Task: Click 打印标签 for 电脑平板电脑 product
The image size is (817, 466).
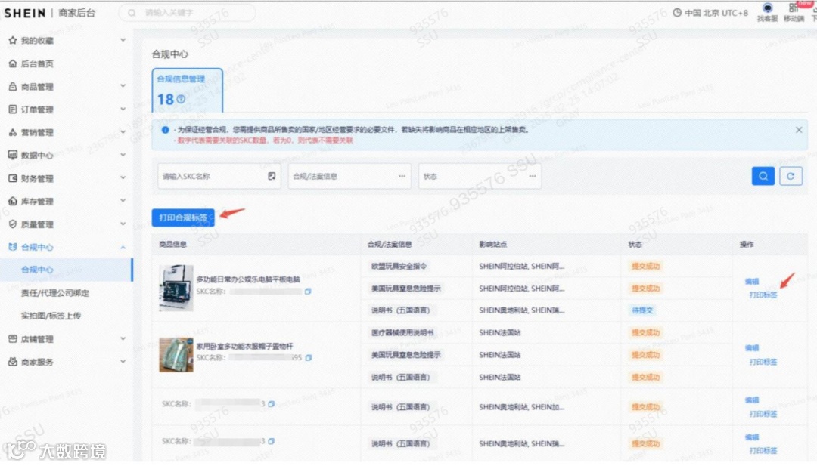Action: coord(763,295)
